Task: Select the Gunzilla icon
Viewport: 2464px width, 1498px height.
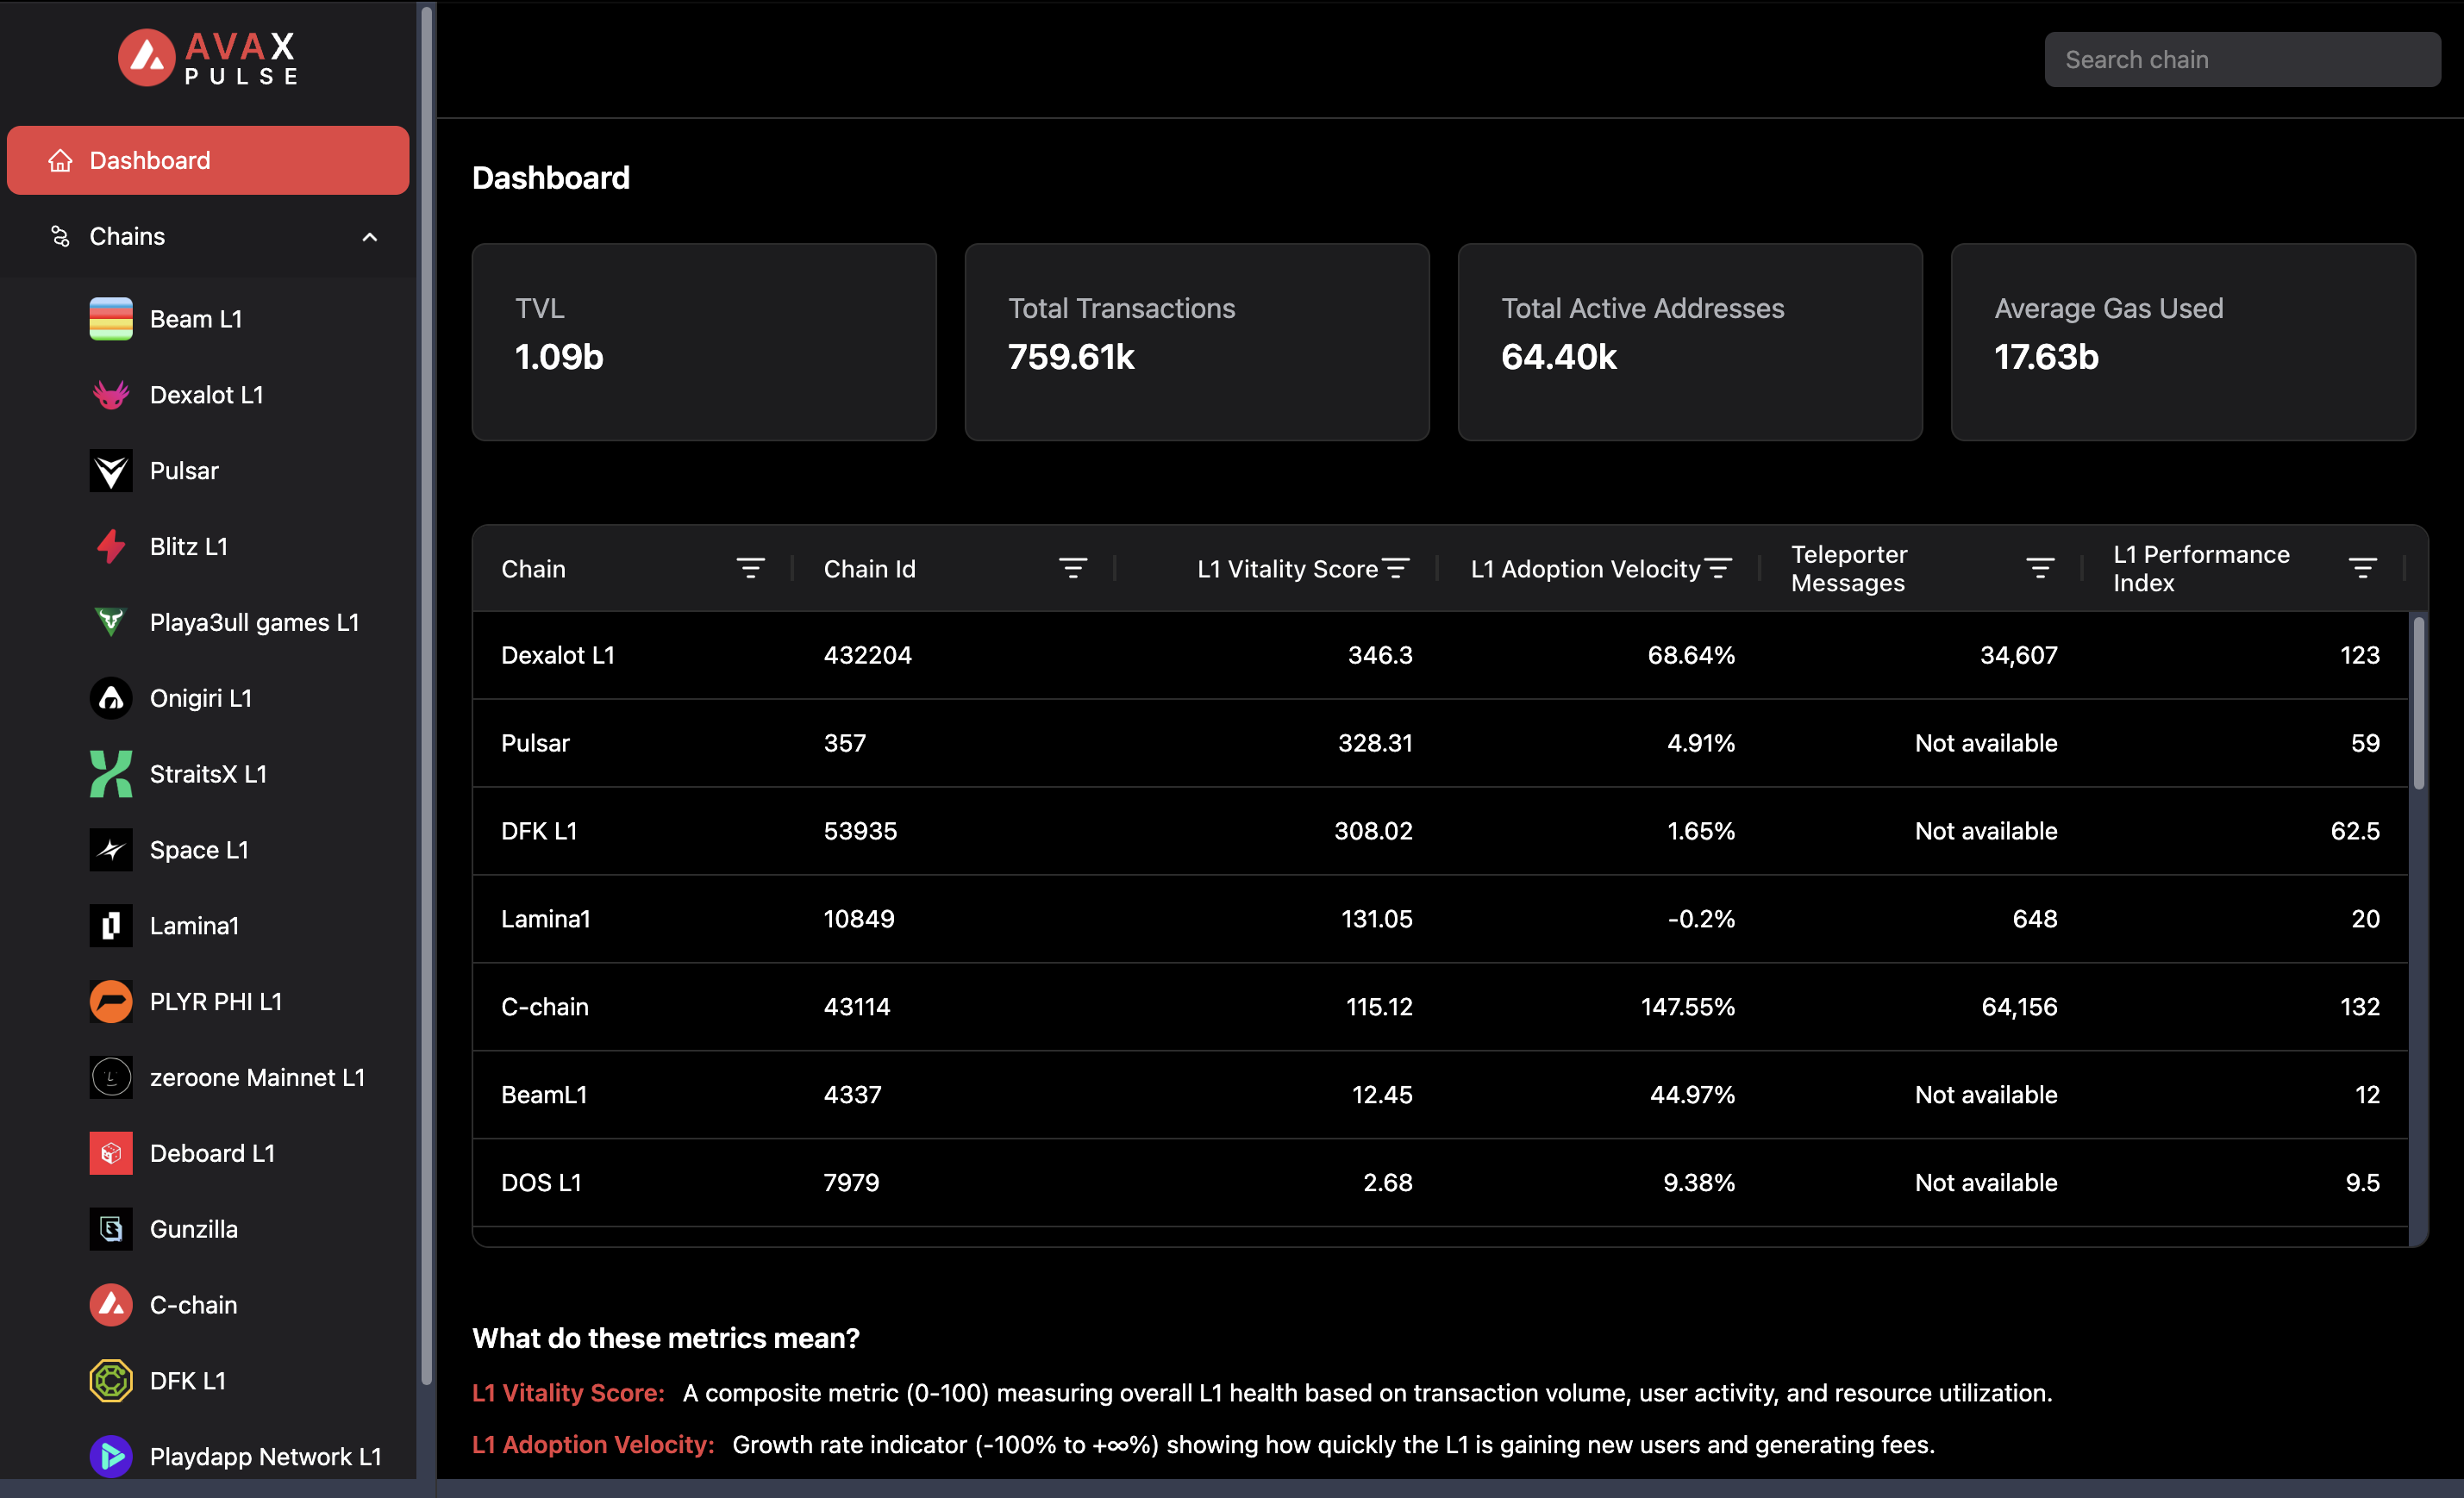Action: [x=111, y=1229]
